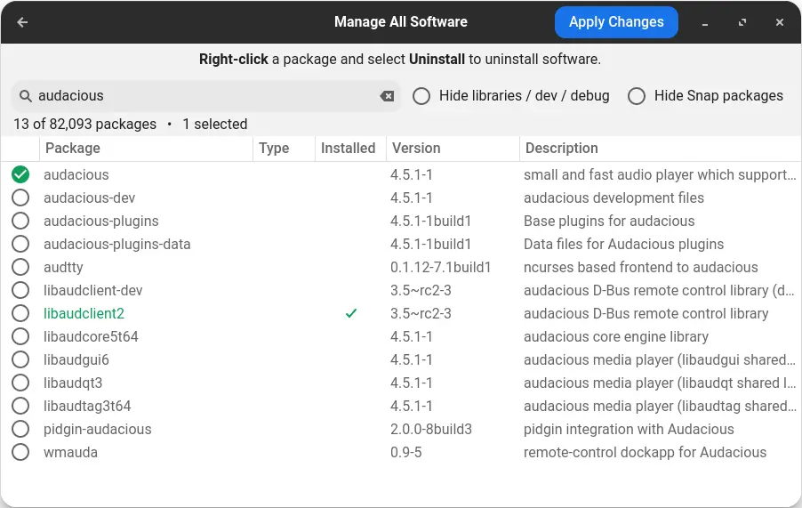Click 'audacious development files' description
Viewport: 802px width, 508px height.
614,198
